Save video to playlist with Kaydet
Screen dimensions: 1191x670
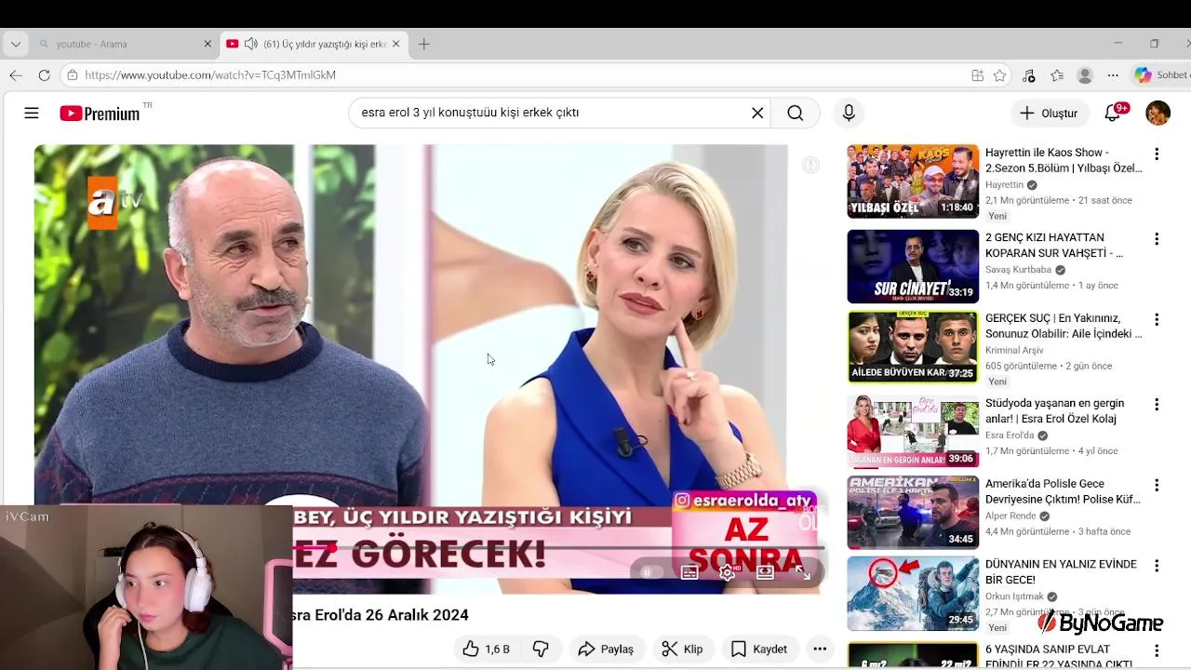click(x=759, y=649)
